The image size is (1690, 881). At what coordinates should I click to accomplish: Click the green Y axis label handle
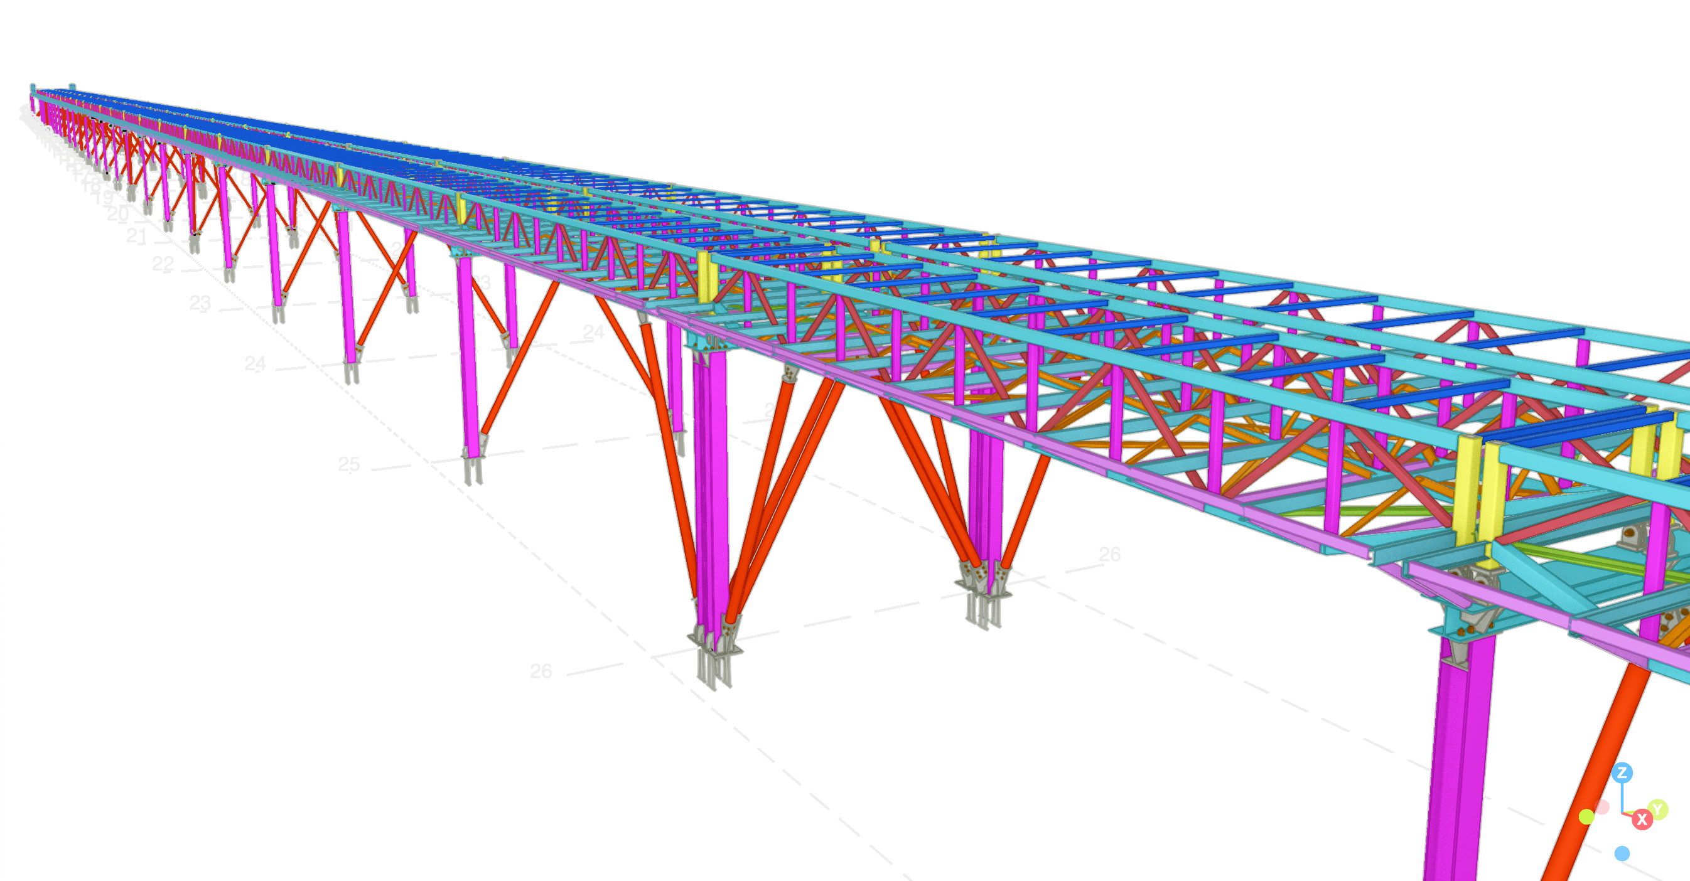[x=1657, y=809]
